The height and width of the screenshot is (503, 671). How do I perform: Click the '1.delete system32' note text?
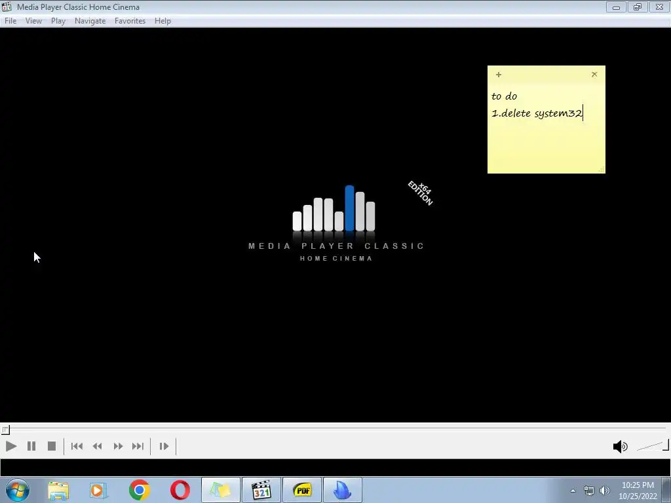pos(537,113)
